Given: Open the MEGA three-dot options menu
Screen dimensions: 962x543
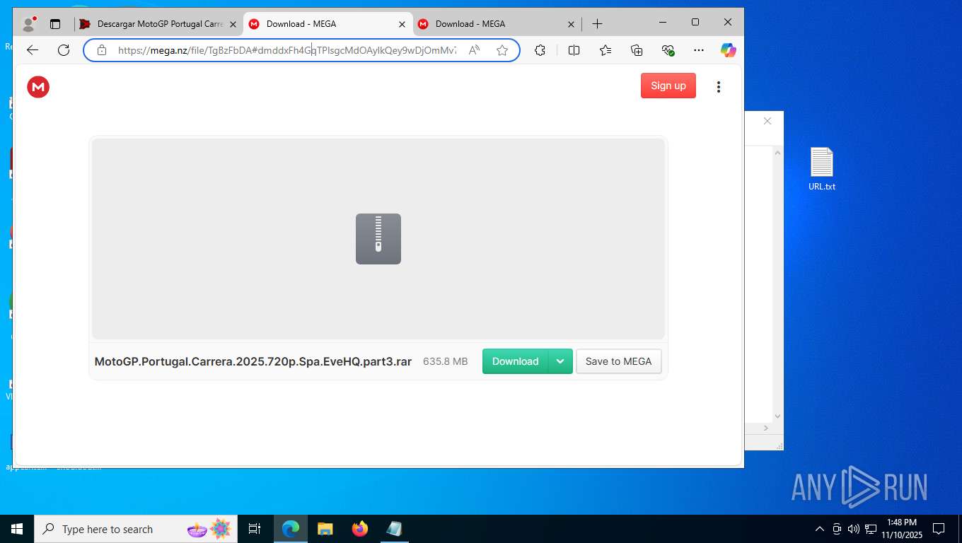Looking at the screenshot, I should click(x=718, y=87).
